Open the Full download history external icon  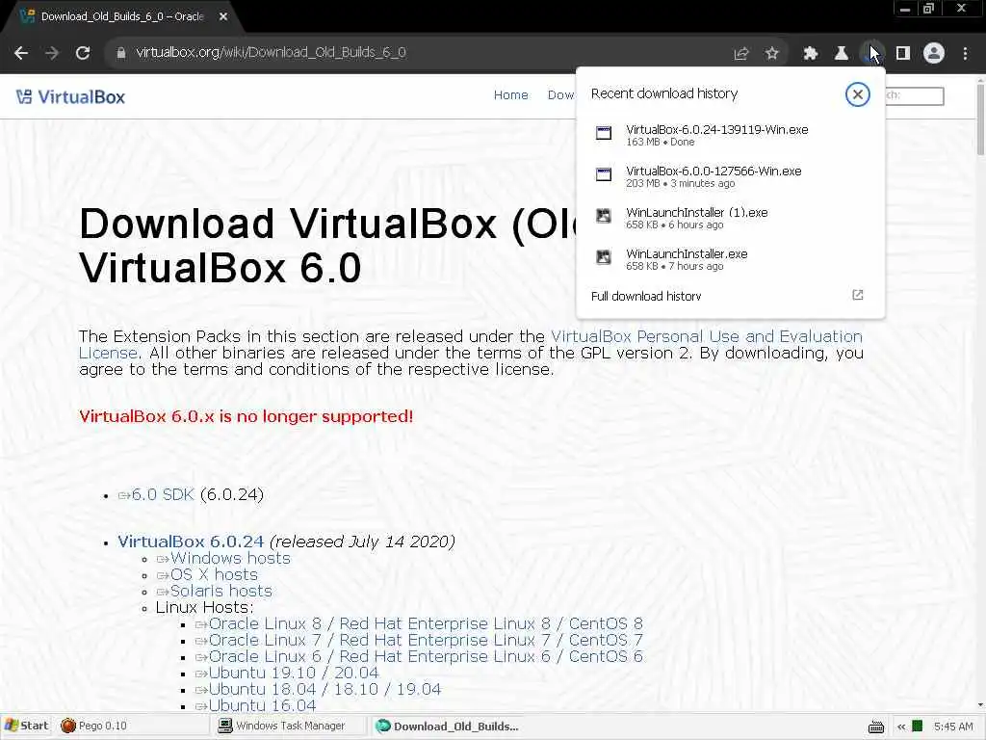pos(858,295)
